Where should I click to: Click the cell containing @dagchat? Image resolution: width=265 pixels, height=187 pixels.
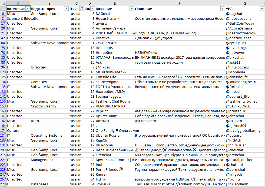tap(245, 14)
